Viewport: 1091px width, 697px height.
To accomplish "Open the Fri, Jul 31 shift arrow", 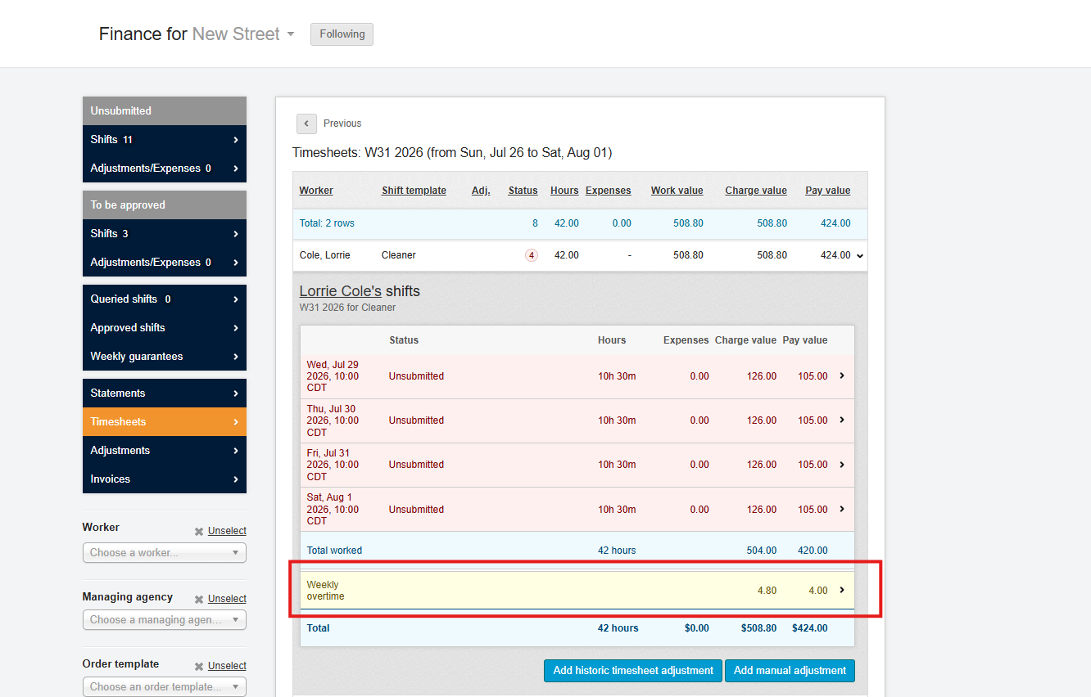I will pyautogui.click(x=842, y=464).
